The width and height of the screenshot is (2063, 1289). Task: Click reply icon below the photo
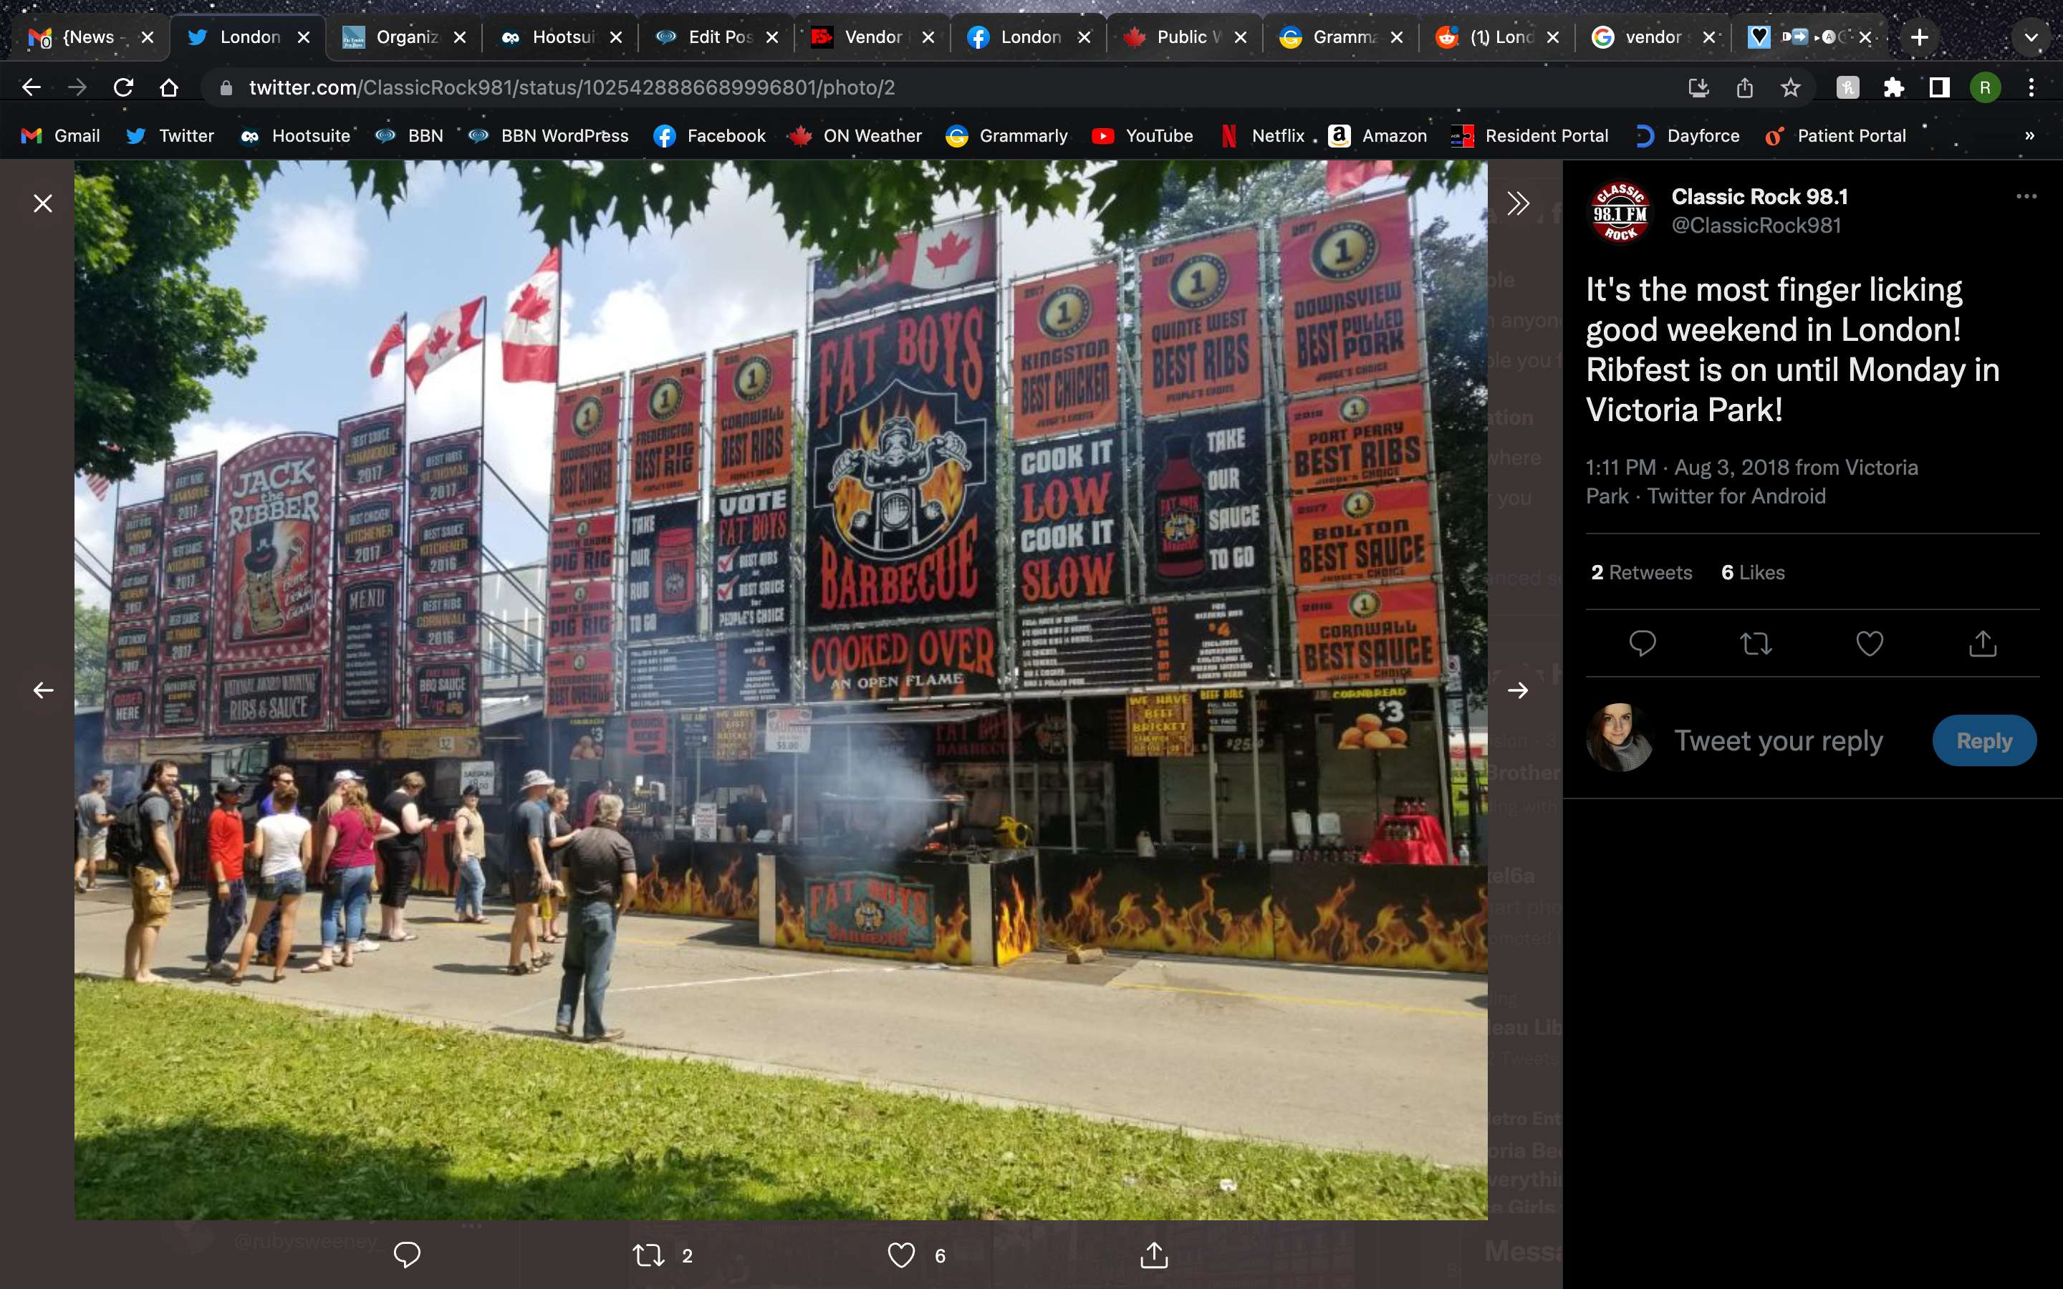pos(407,1254)
